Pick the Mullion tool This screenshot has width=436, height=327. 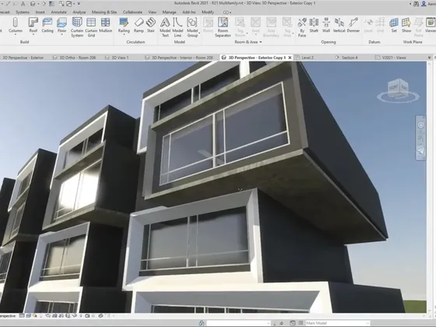pyautogui.click(x=106, y=25)
